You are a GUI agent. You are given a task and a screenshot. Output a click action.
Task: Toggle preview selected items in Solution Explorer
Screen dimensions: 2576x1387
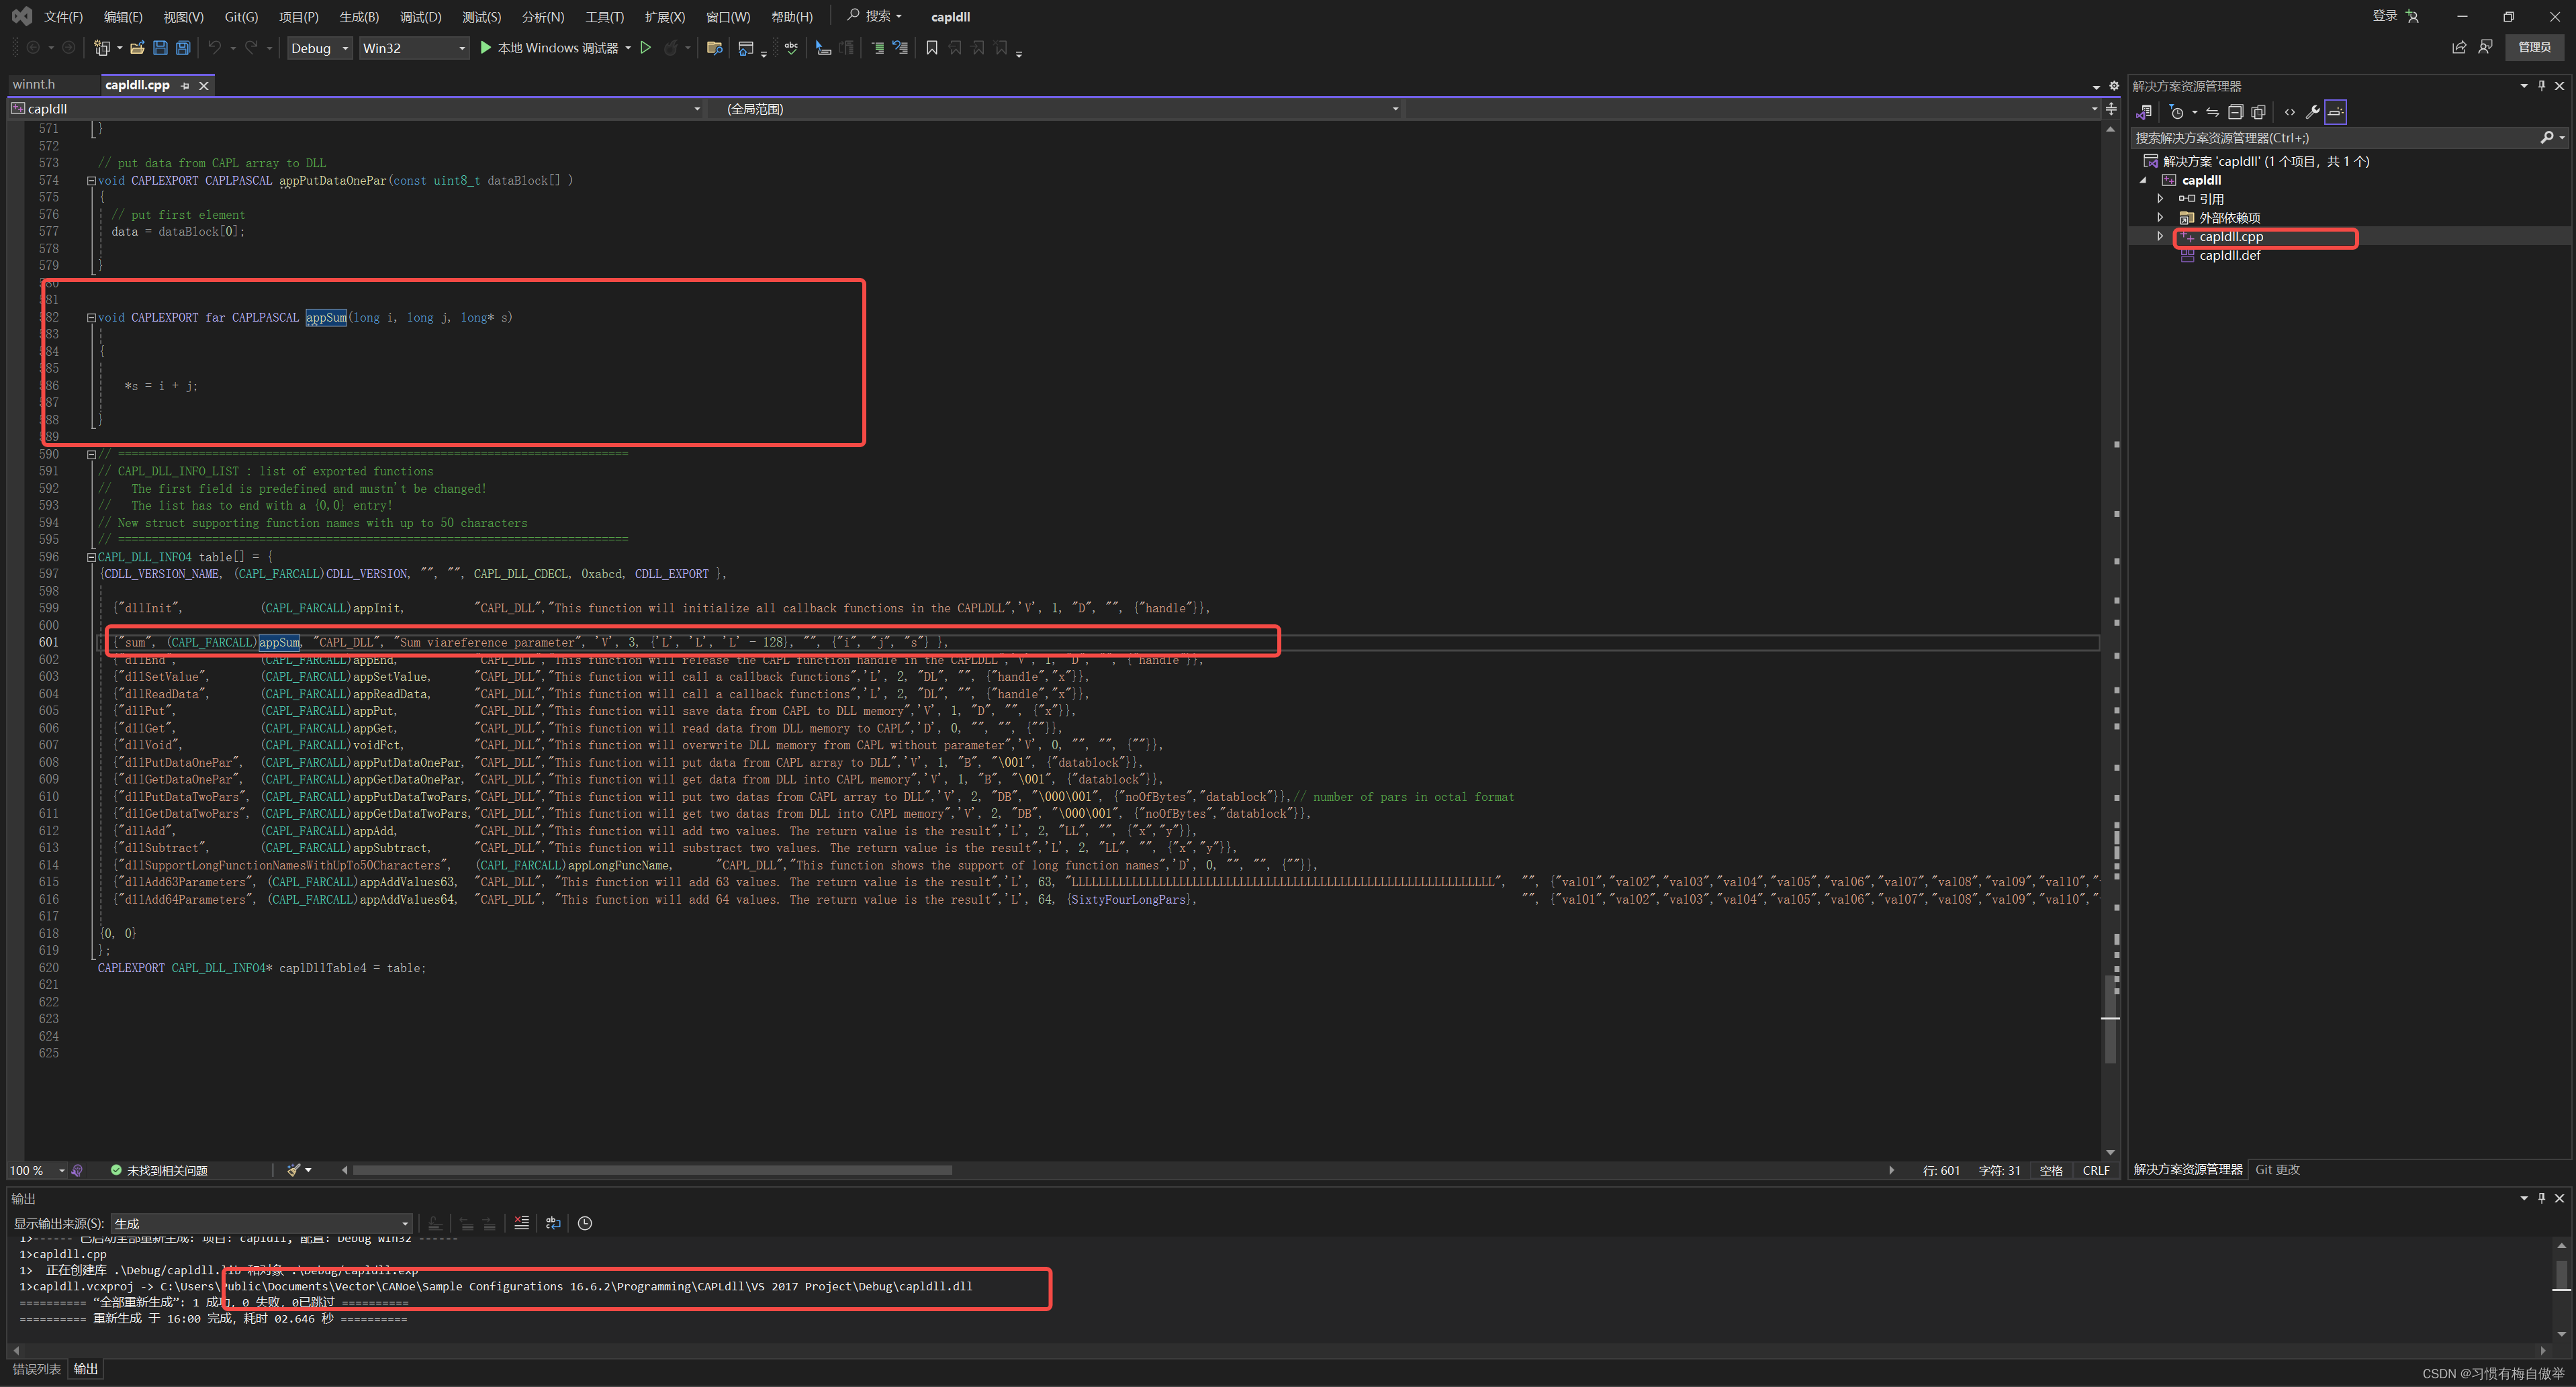pos(2335,112)
